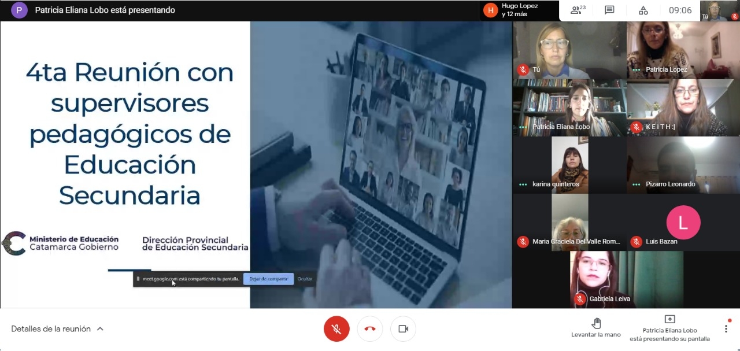Toggle the camera on or off
Image resolution: width=740 pixels, height=351 pixels.
(403, 328)
